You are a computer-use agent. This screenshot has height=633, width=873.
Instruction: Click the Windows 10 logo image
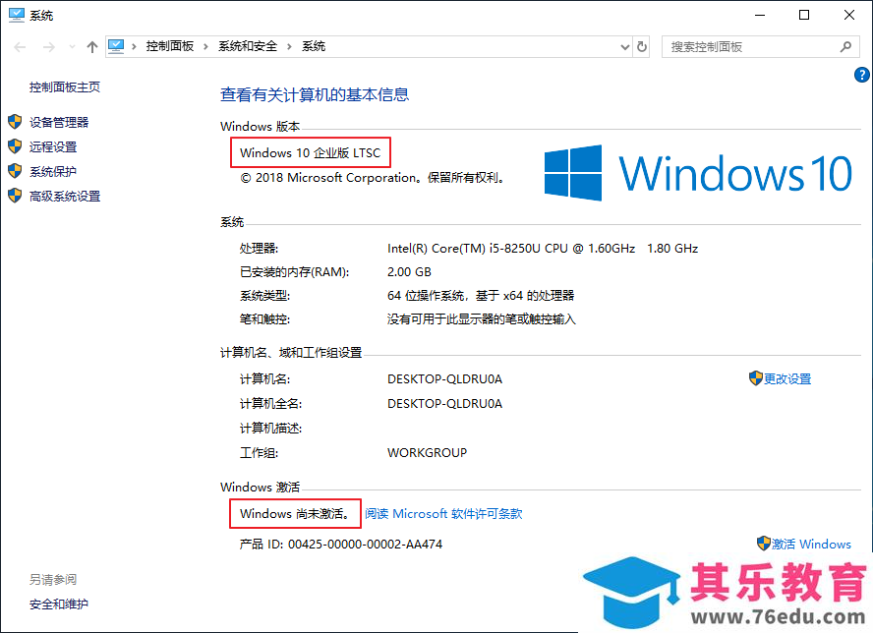[698, 173]
